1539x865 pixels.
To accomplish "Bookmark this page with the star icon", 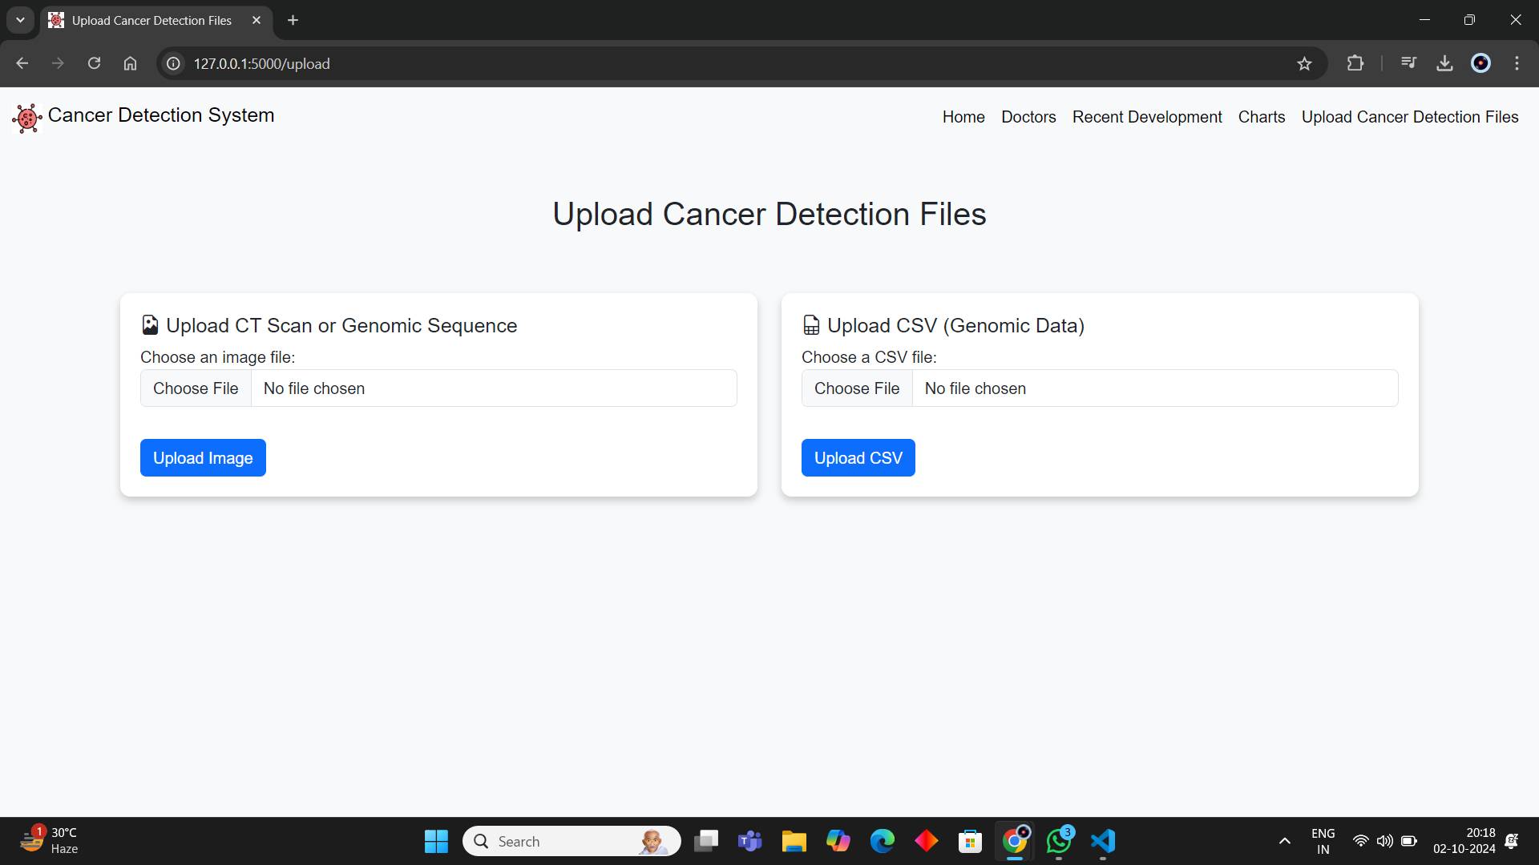I will click(1305, 63).
